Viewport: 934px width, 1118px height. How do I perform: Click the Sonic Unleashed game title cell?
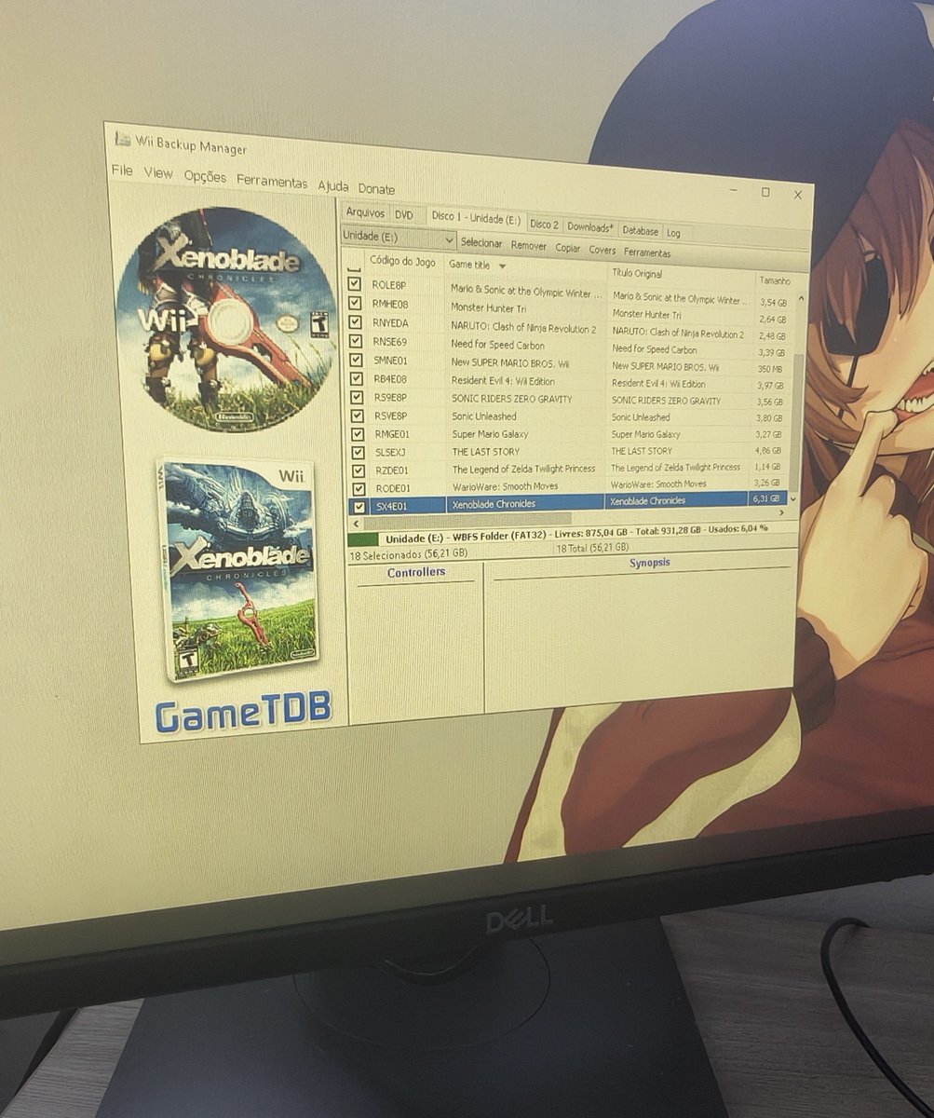click(x=525, y=416)
